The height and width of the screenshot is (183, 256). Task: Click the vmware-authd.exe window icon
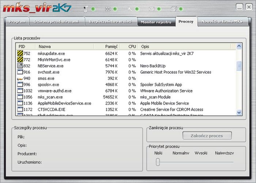pos(20,90)
